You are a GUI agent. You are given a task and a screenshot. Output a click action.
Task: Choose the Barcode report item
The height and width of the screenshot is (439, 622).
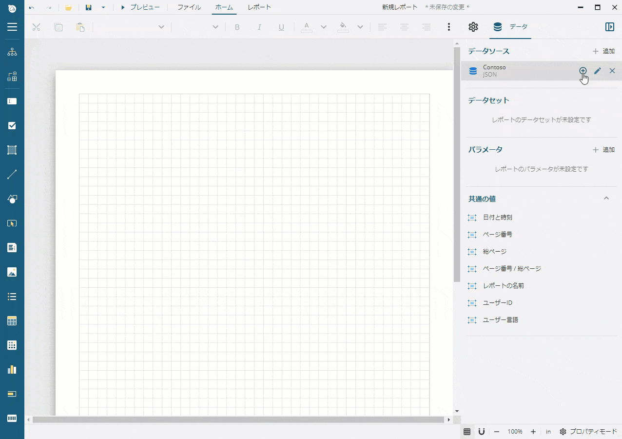tap(12, 419)
